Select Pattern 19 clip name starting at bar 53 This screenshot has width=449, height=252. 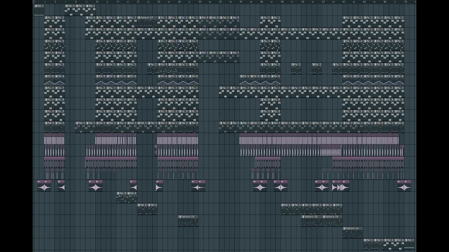click(x=311, y=217)
